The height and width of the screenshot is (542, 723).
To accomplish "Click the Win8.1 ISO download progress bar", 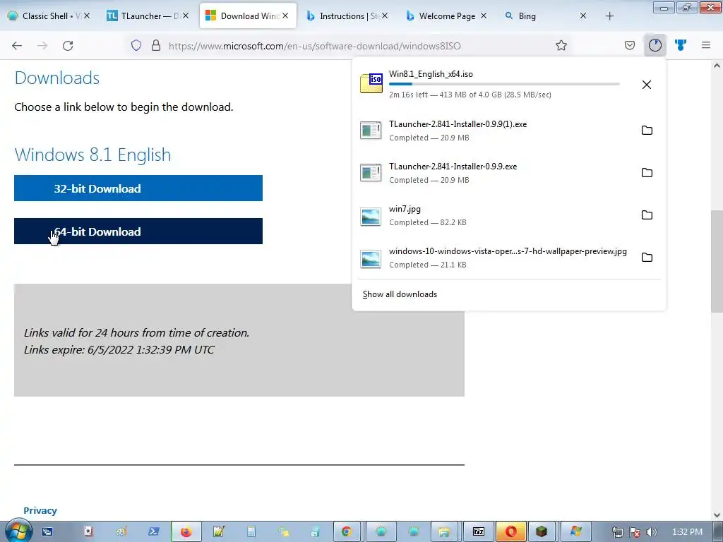I will (504, 84).
